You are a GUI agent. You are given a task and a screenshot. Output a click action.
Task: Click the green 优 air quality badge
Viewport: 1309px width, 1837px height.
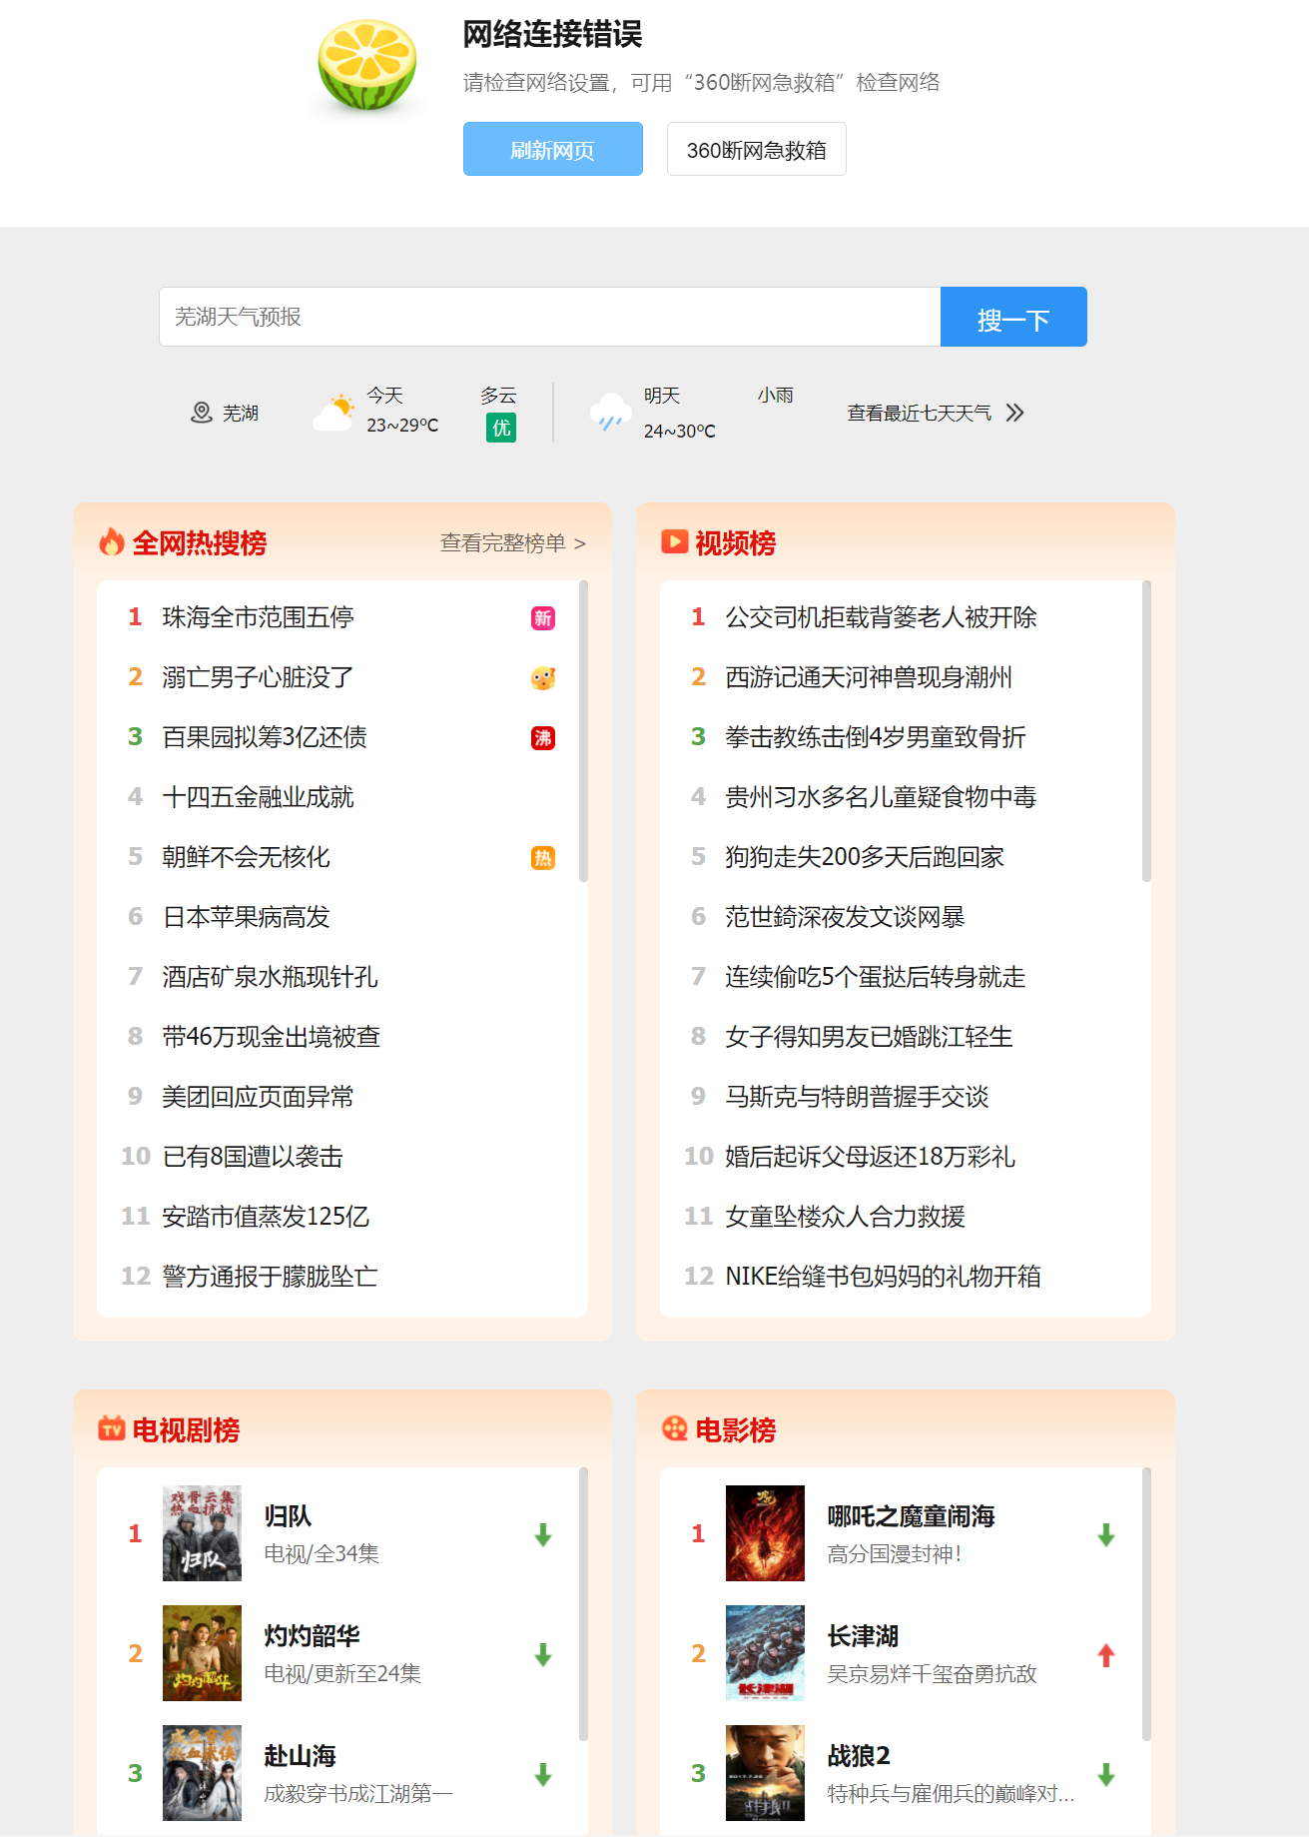click(x=501, y=428)
